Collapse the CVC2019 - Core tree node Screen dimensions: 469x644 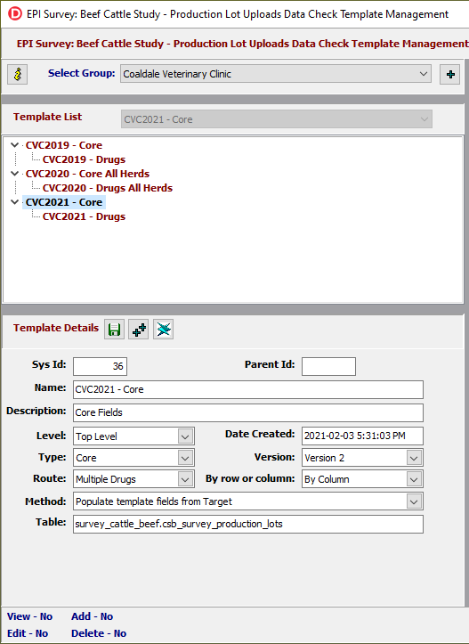(x=15, y=145)
